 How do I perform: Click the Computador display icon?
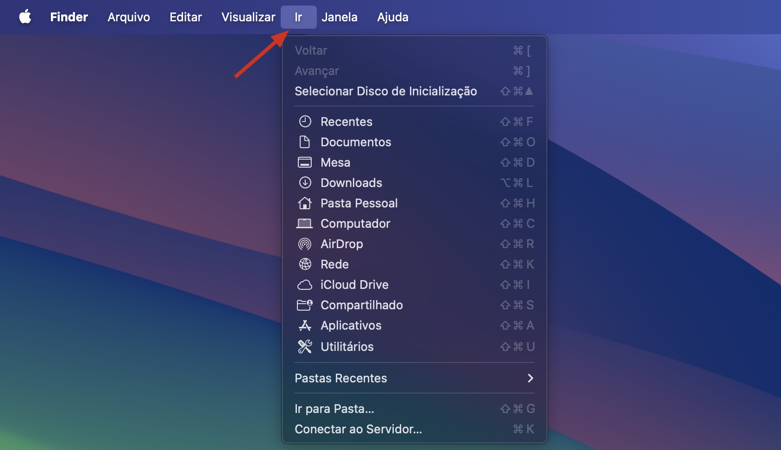[305, 224]
